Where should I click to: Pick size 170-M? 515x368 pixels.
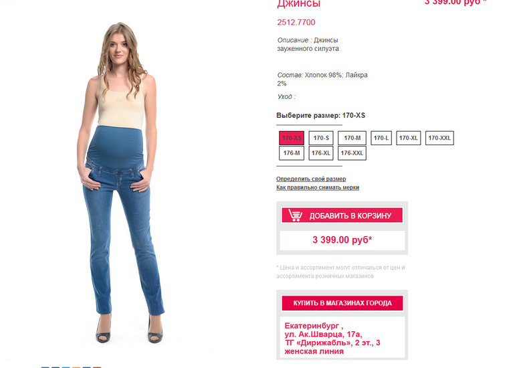click(352, 138)
